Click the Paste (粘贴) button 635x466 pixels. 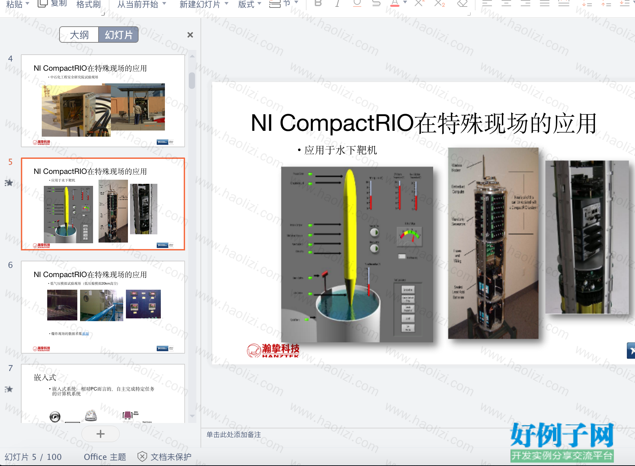(14, 4)
